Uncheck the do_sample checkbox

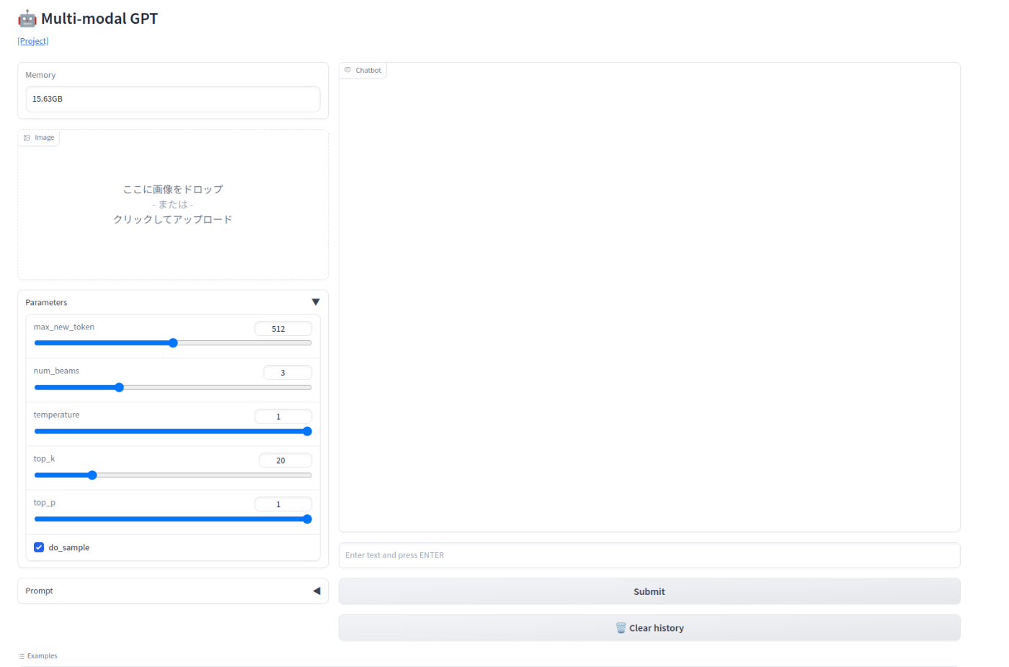(x=39, y=547)
